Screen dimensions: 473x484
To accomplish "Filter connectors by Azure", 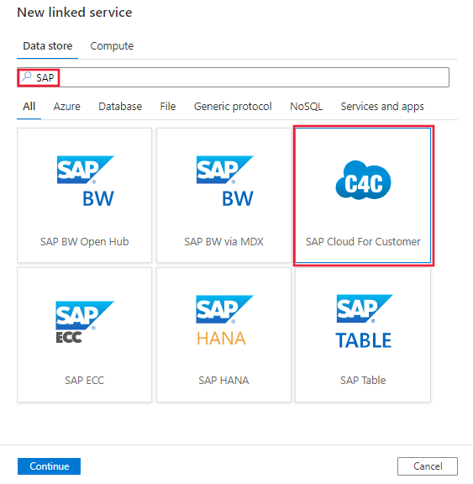I will coord(66,107).
